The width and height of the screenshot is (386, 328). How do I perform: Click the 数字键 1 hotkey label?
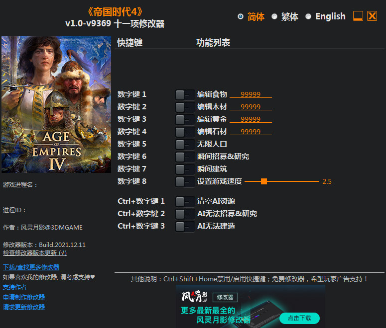(131, 94)
